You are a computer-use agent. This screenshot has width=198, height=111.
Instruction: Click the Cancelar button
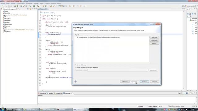[154, 82]
